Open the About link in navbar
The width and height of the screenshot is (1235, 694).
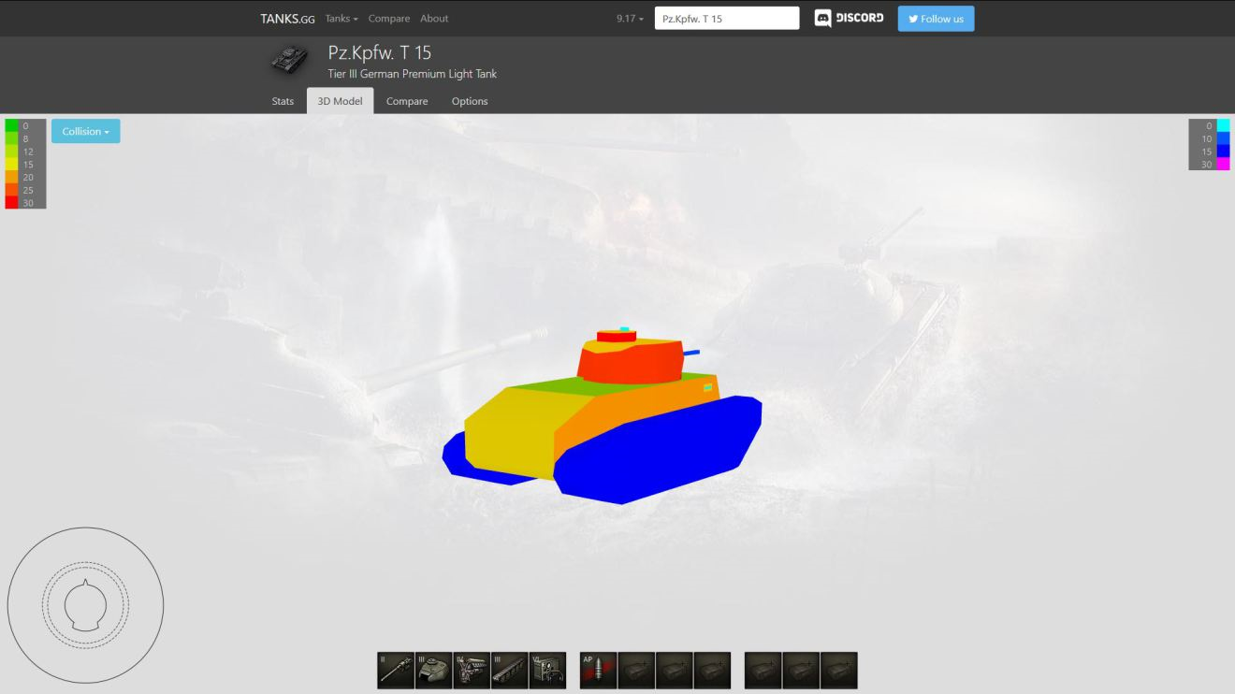pos(434,19)
